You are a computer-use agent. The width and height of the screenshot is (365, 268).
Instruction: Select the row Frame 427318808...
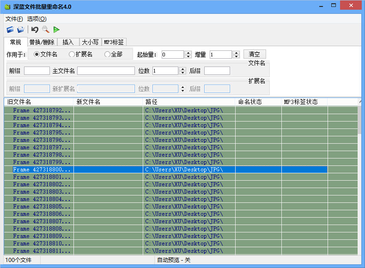tap(166, 229)
